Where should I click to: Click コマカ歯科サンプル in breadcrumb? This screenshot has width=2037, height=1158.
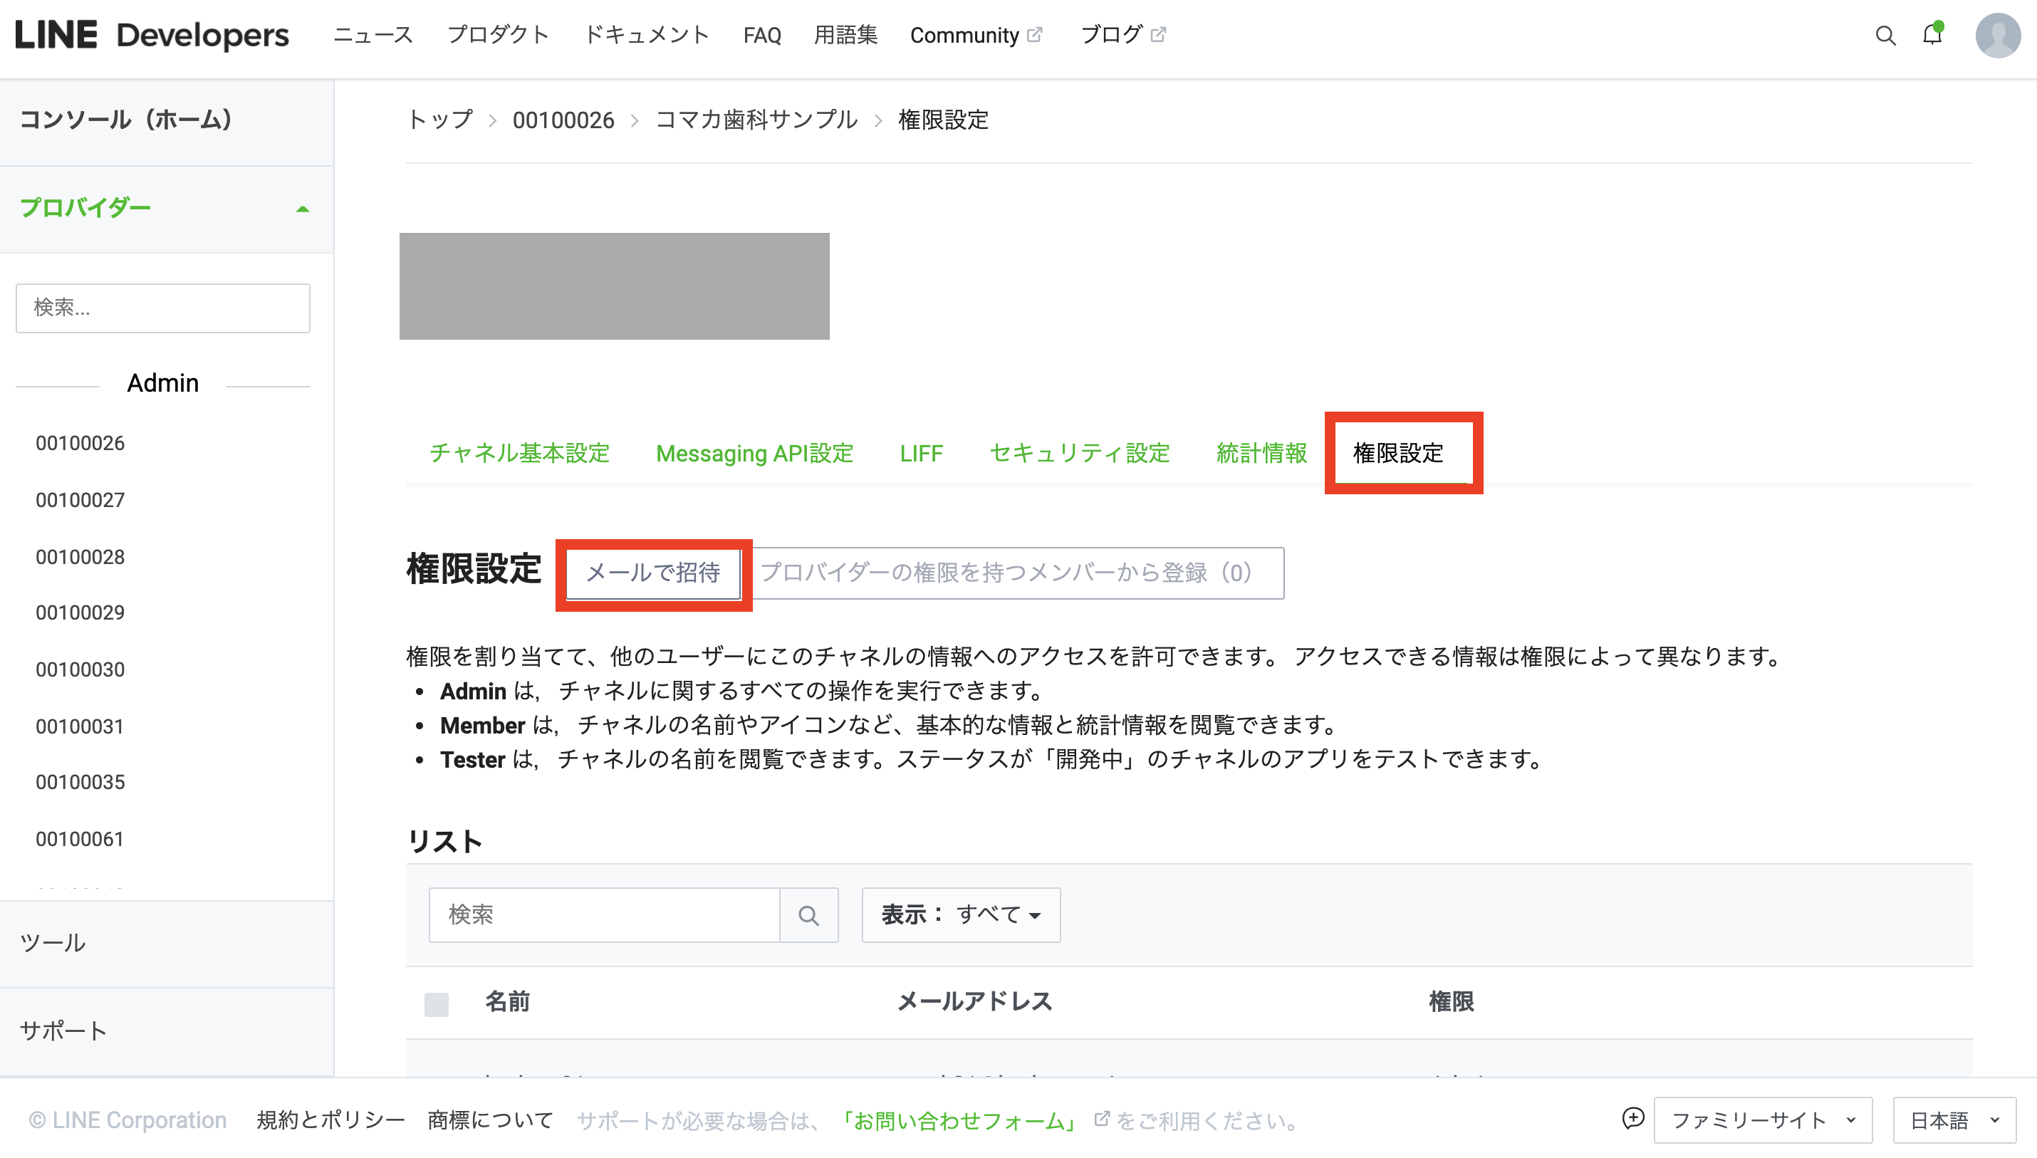point(756,120)
